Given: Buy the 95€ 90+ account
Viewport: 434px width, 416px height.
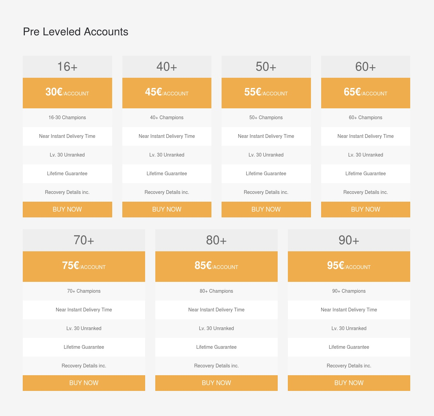Looking at the screenshot, I should click(x=349, y=383).
